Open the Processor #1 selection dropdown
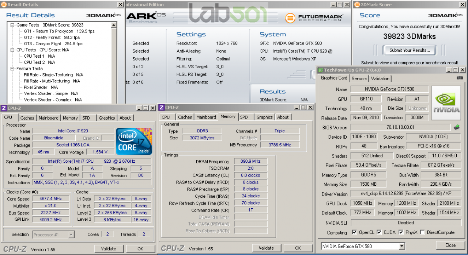The height and width of the screenshot is (255, 468). click(71, 235)
